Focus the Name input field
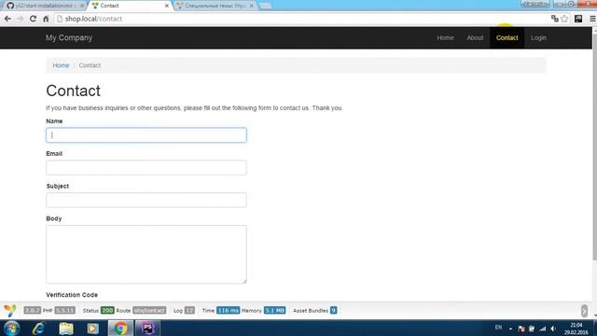Image resolution: width=597 pixels, height=336 pixels. pyautogui.click(x=146, y=135)
